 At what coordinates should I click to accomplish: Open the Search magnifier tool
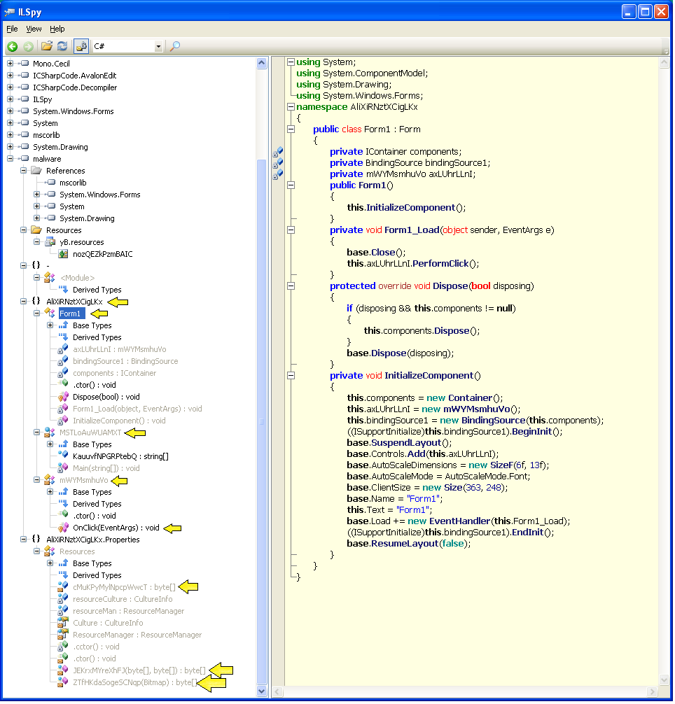(x=175, y=46)
